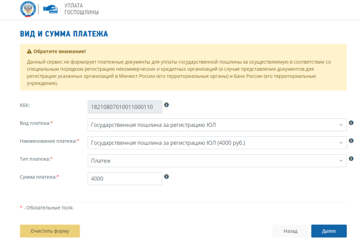
Task: Click info icon beside Наименование платежа
Action: point(351,141)
